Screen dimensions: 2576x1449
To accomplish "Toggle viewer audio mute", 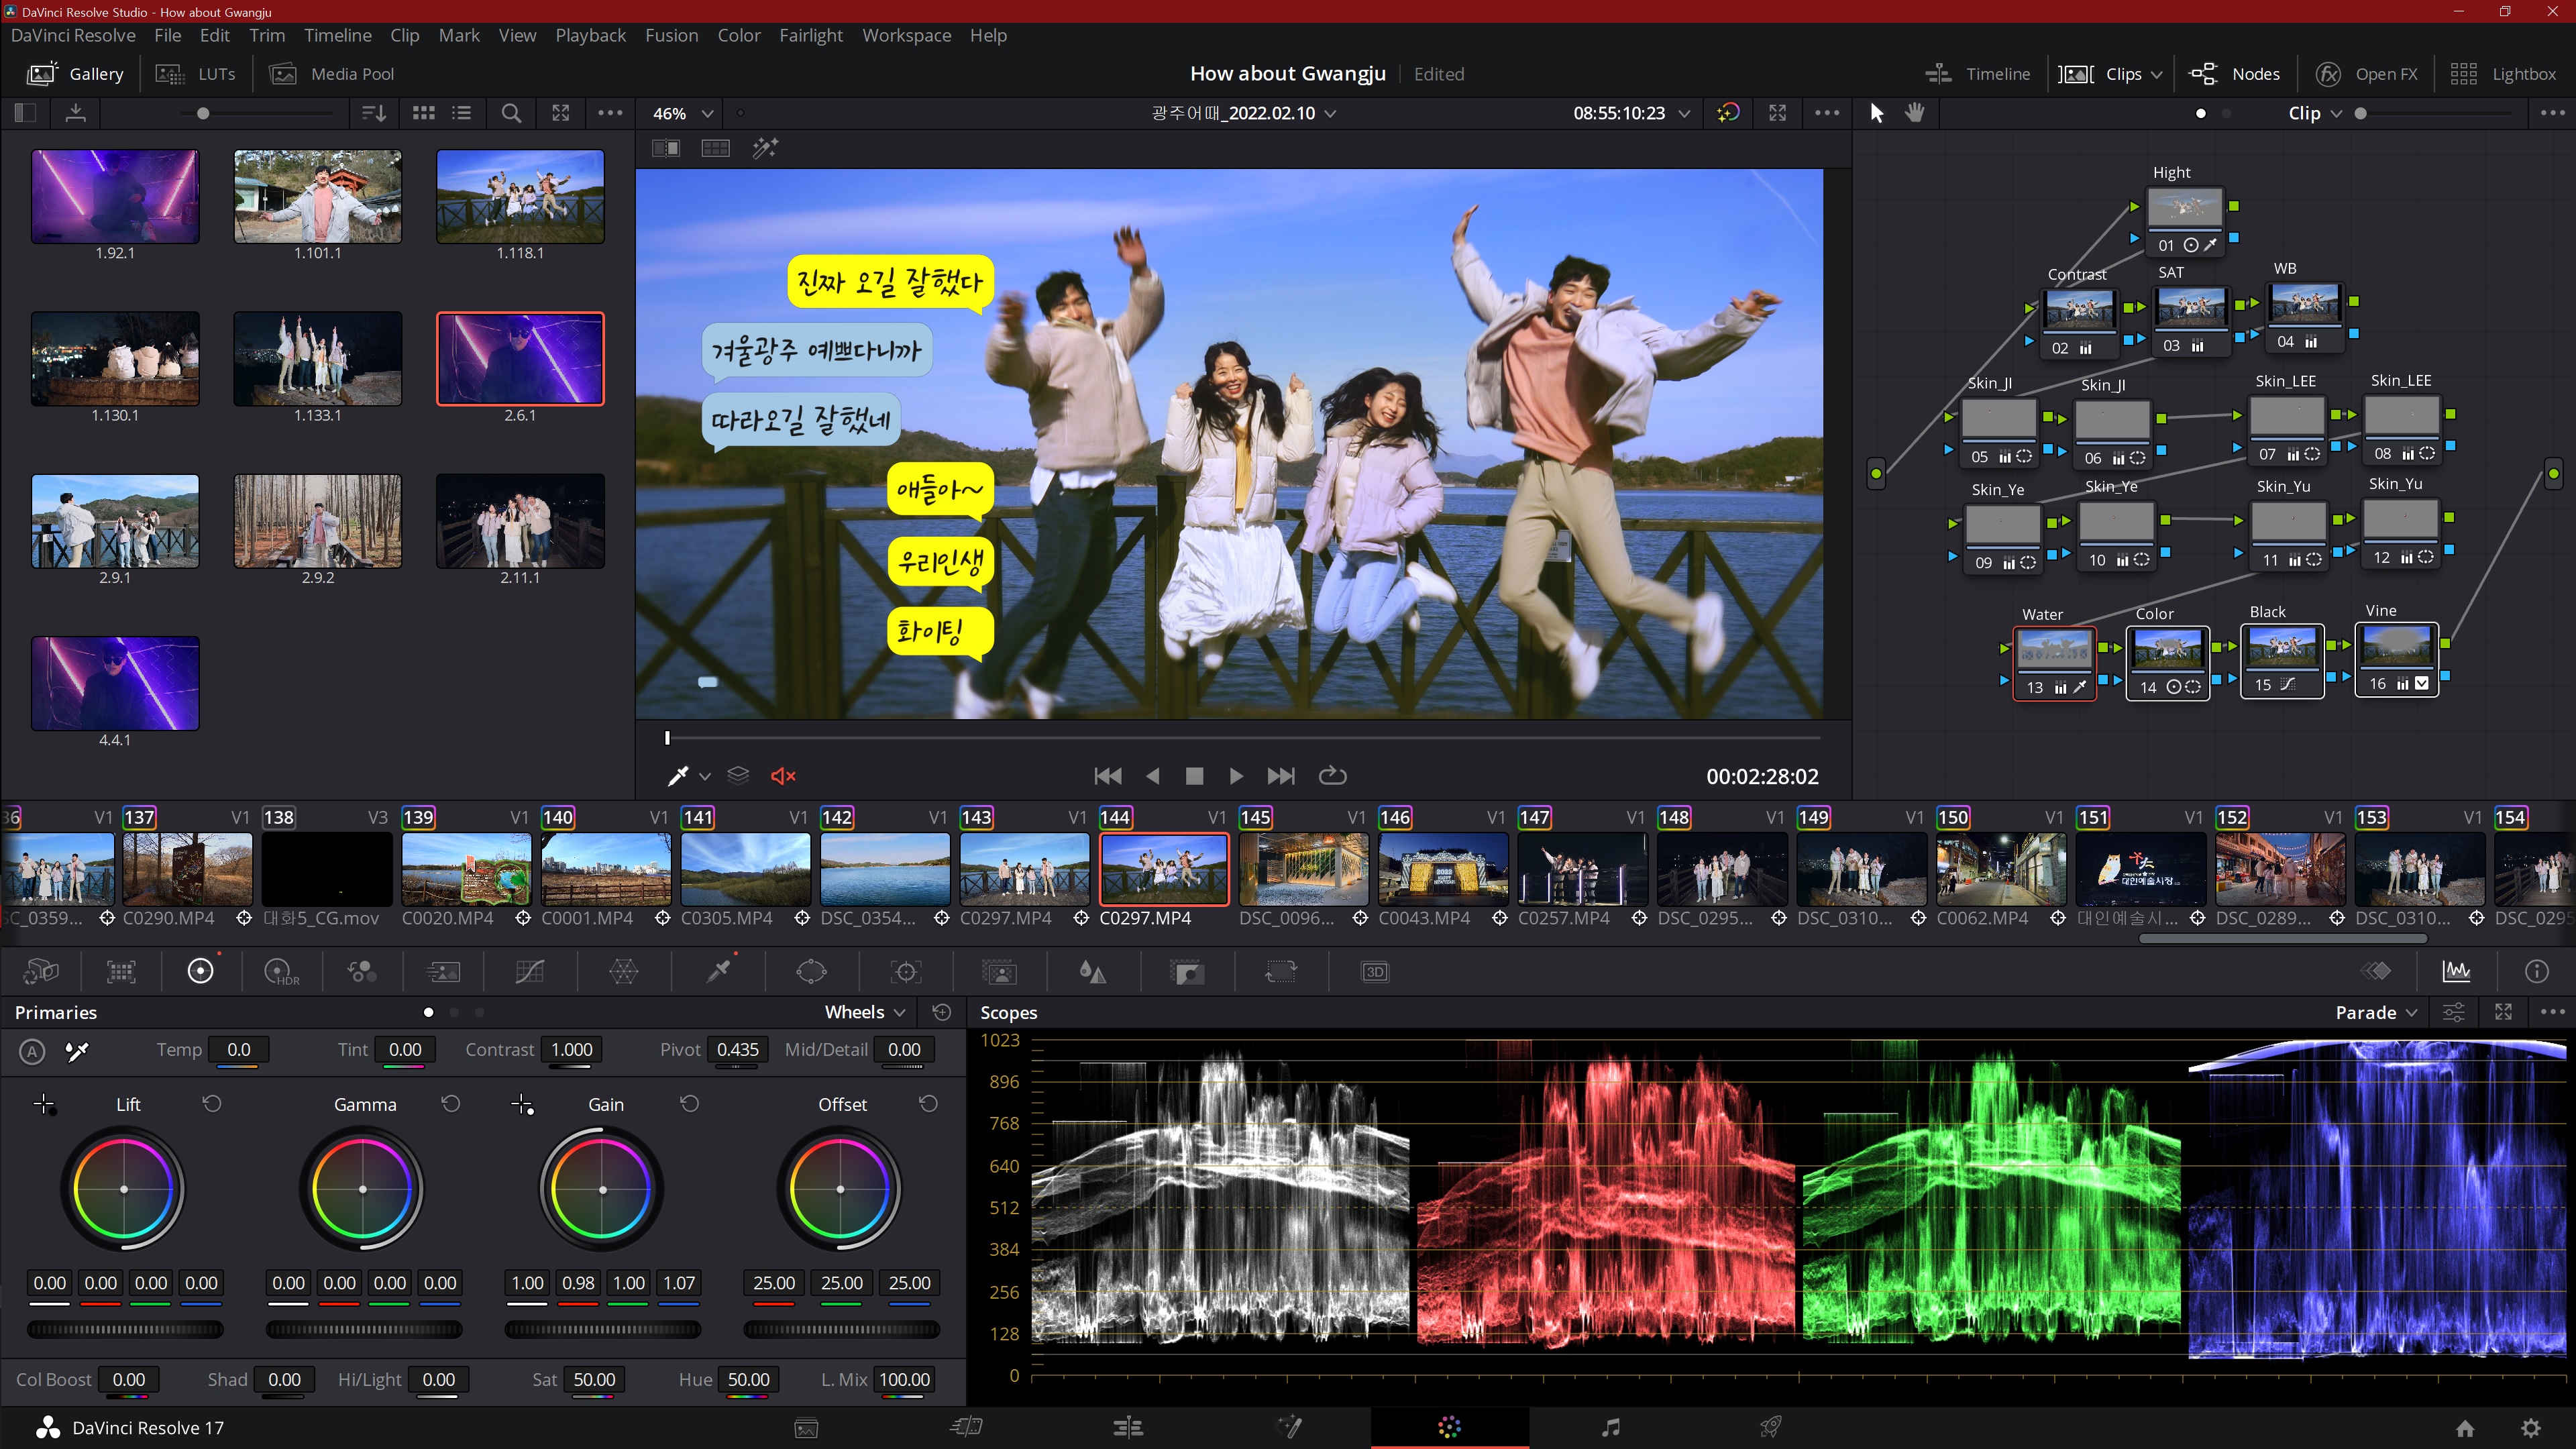I will point(783,776).
